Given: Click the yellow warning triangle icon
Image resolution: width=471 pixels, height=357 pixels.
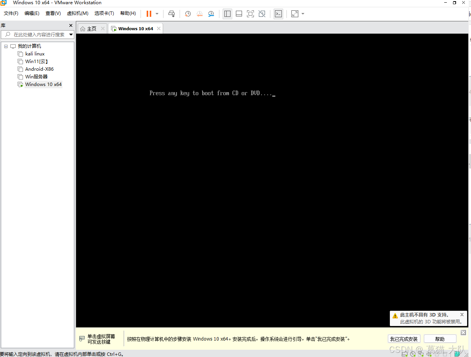Looking at the screenshot, I should [x=395, y=316].
